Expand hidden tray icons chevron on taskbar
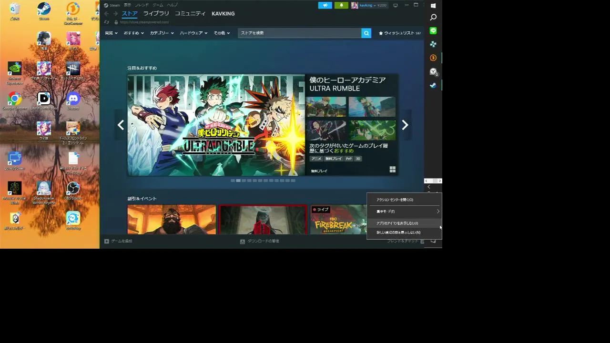 coord(428,187)
